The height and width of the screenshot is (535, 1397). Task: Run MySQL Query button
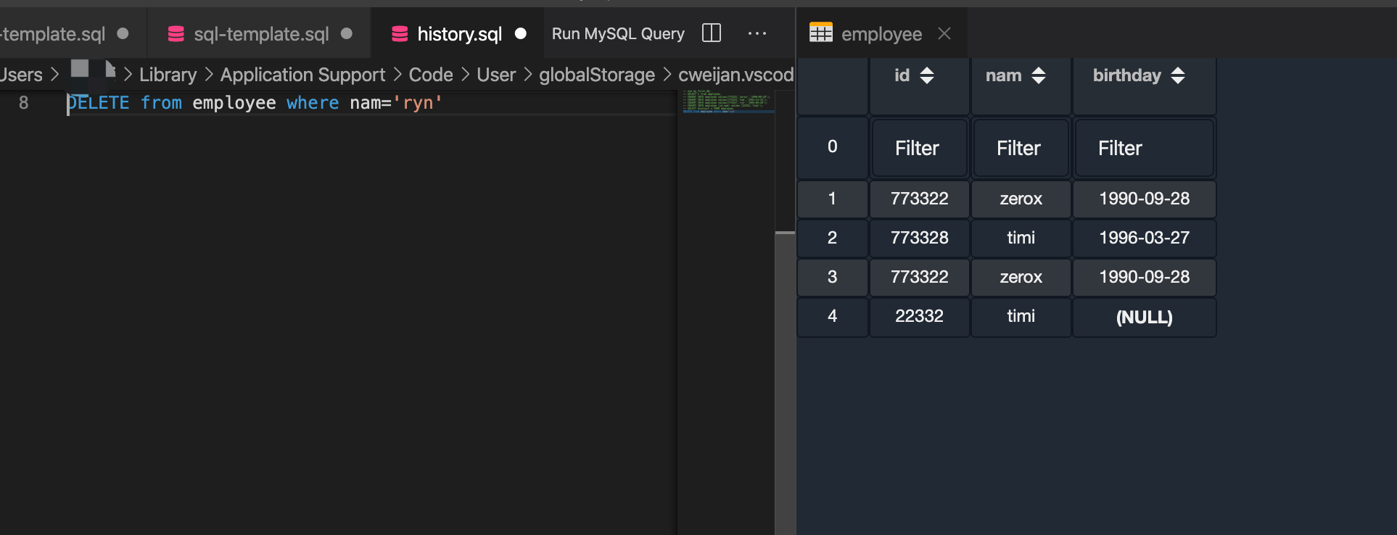click(x=618, y=34)
